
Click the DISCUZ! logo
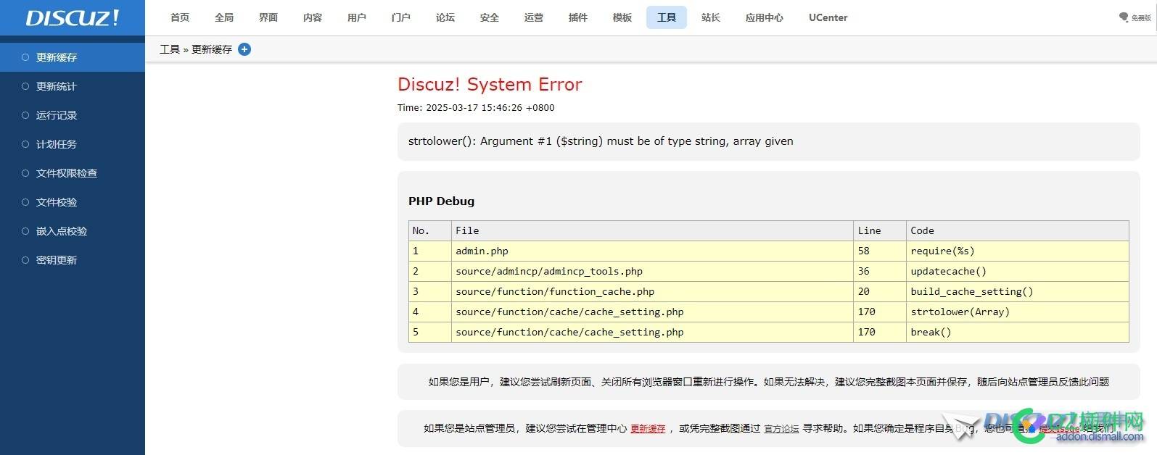72,18
